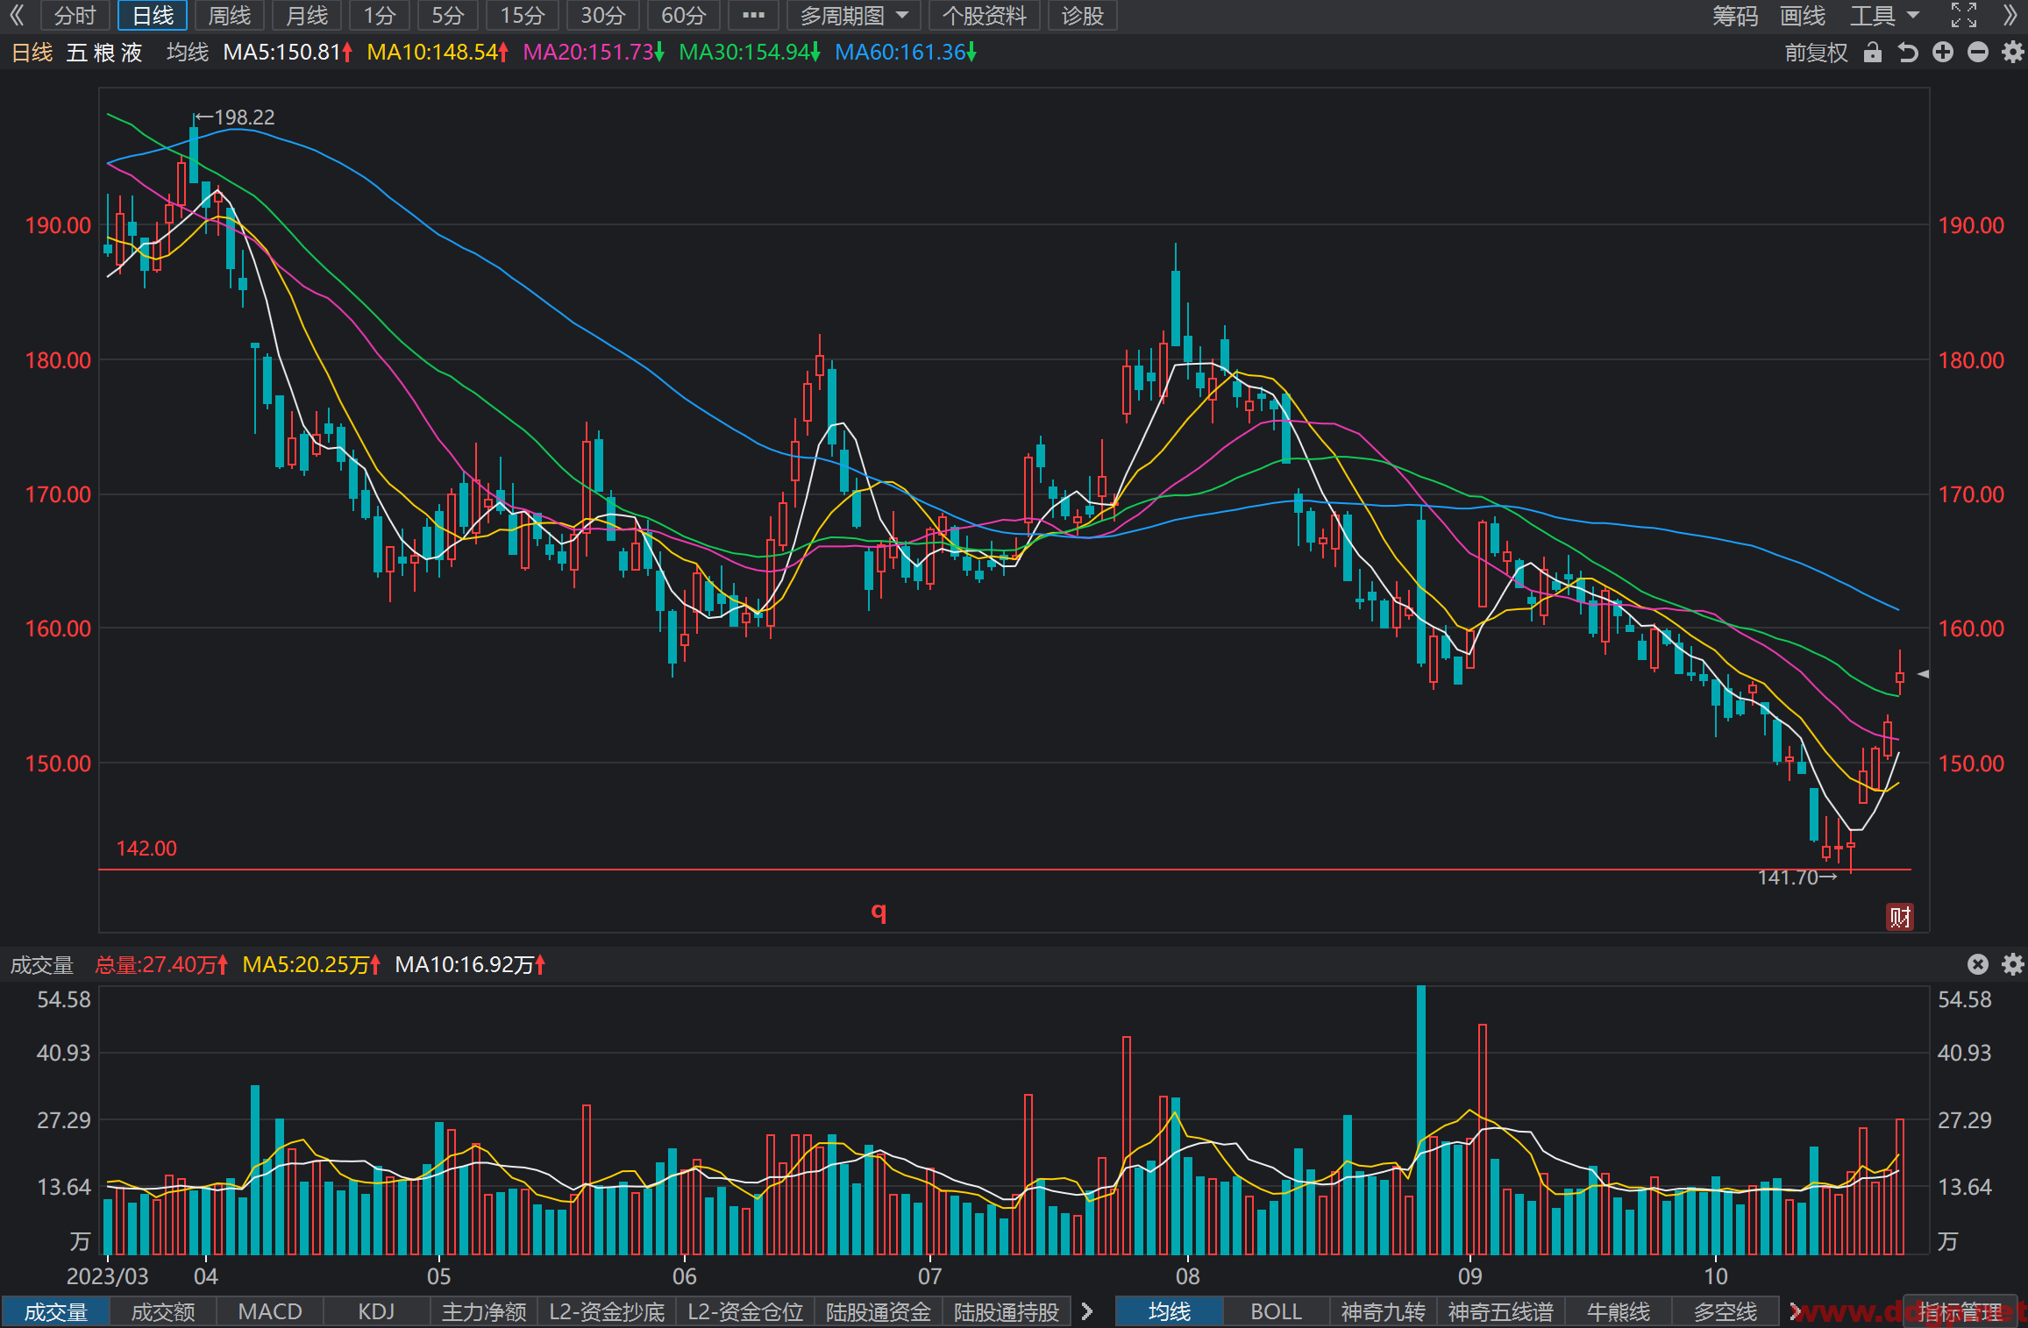Expand the 工具 tools dropdown
Screen dimensions: 2028x1328
[1885, 16]
